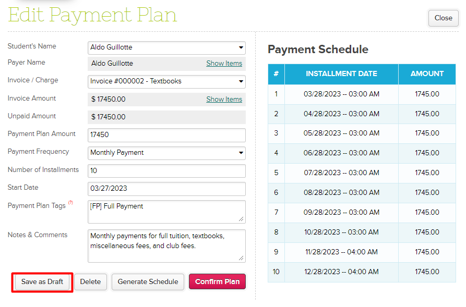
Task: Open the Student's Name dropdown
Action: pos(166,47)
